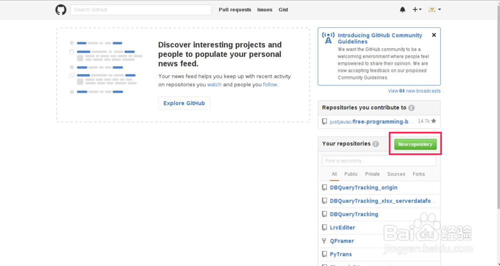Click the GitHub Octocat logo
The height and width of the screenshot is (266, 500).
[x=60, y=9]
